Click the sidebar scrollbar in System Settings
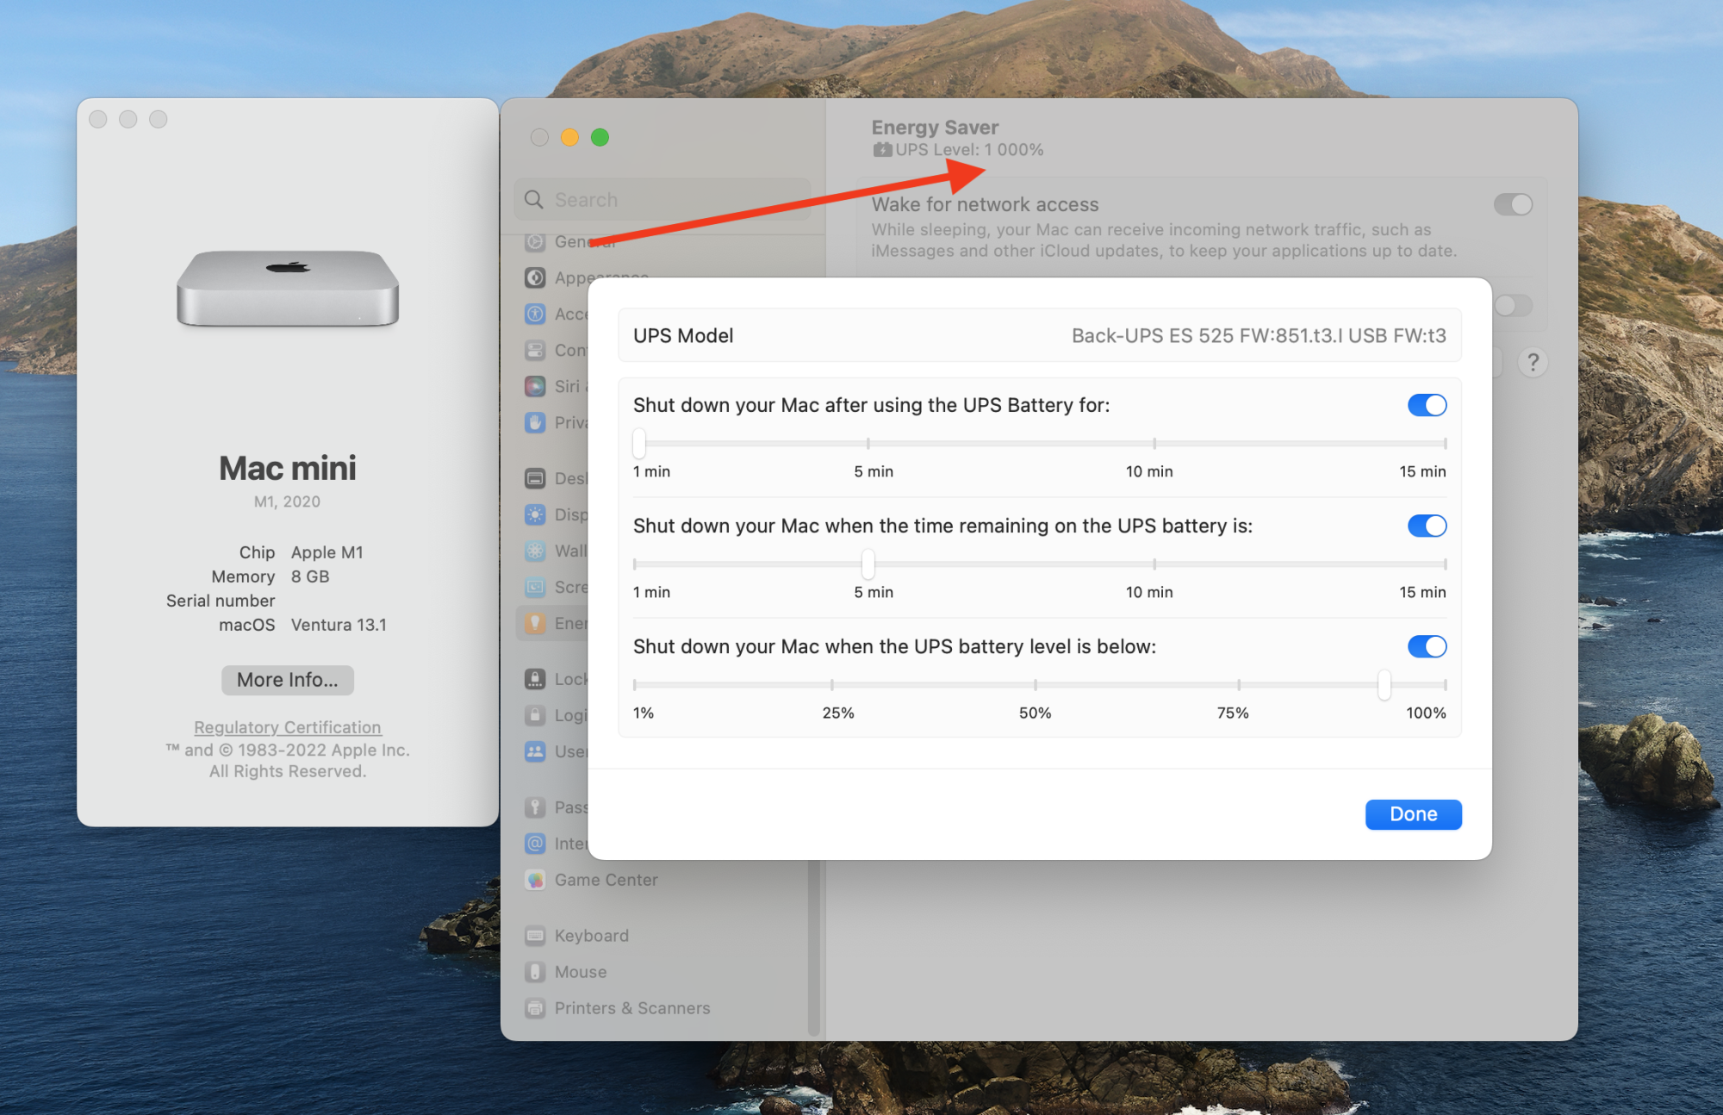The width and height of the screenshot is (1723, 1115). tap(814, 948)
